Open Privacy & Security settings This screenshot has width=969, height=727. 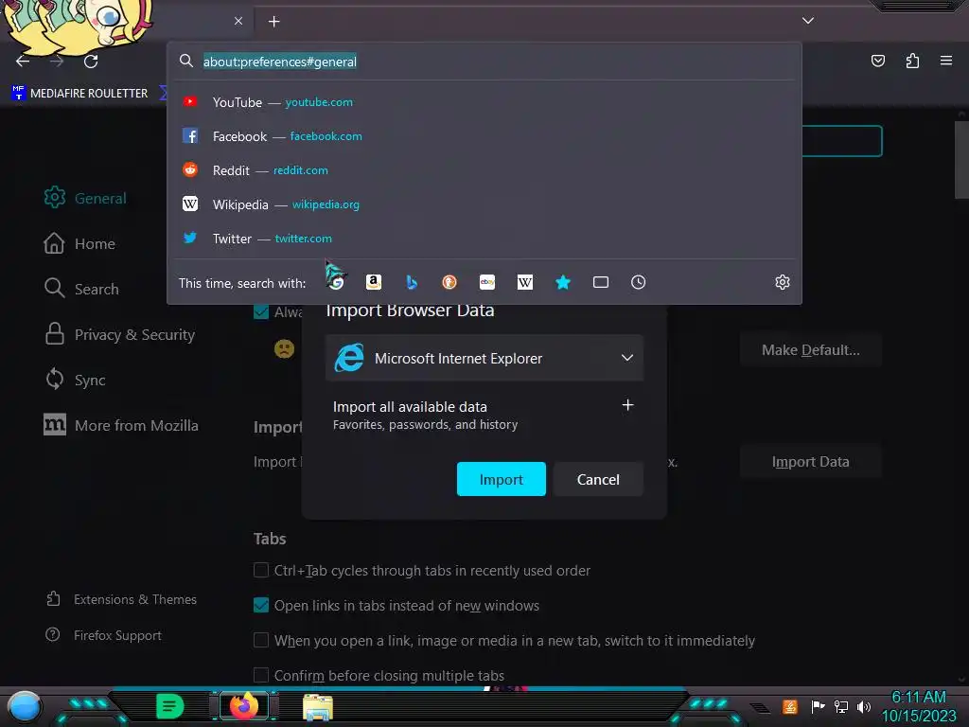[119, 334]
